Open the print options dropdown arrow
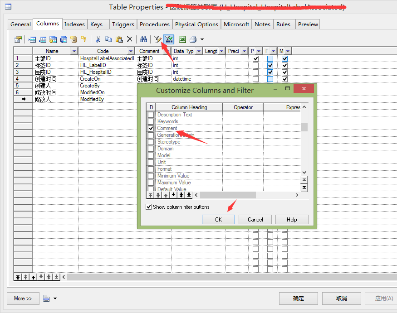This screenshot has width=397, height=313. [202, 39]
